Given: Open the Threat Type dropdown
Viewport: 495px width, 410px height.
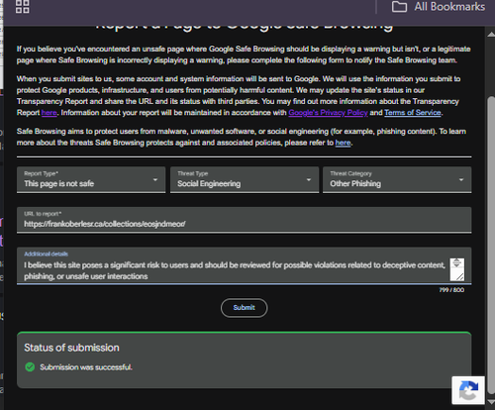Looking at the screenshot, I should pos(245,179).
